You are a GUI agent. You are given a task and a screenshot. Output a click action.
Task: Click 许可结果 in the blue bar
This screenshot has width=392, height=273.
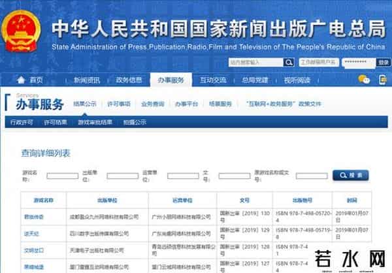(x=56, y=122)
